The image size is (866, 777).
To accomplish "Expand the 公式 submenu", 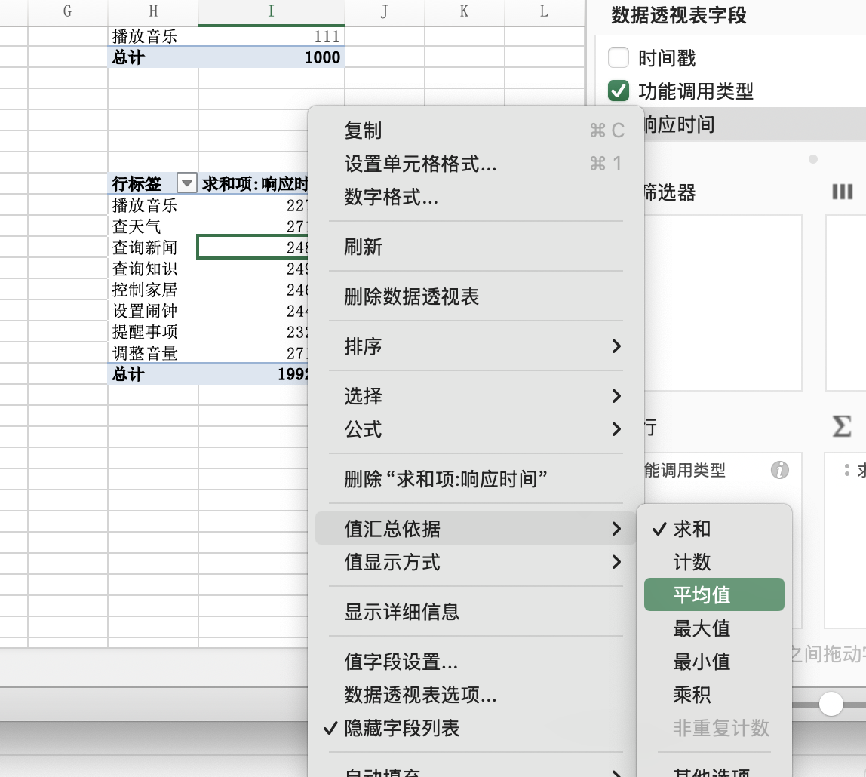I will pyautogui.click(x=475, y=429).
